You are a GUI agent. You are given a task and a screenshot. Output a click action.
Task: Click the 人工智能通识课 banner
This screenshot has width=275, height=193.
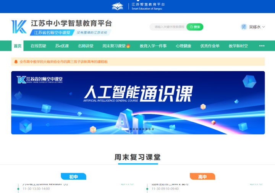(138, 103)
